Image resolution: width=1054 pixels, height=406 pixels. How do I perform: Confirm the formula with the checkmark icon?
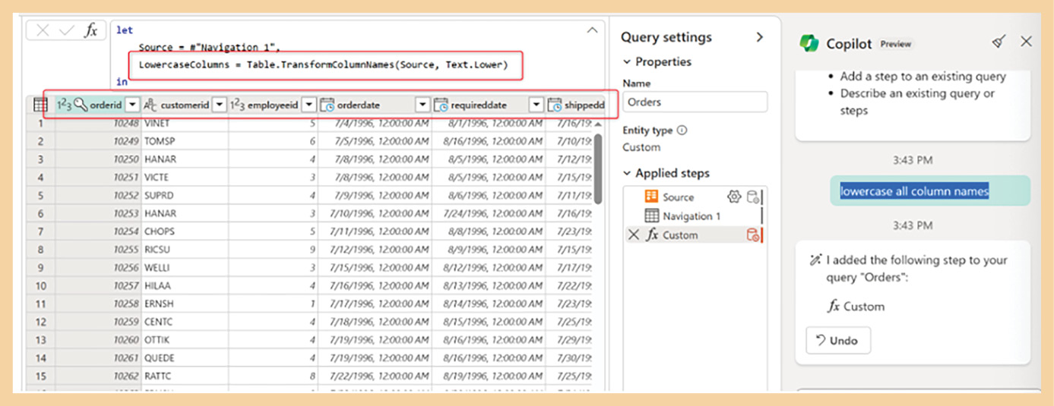[67, 30]
